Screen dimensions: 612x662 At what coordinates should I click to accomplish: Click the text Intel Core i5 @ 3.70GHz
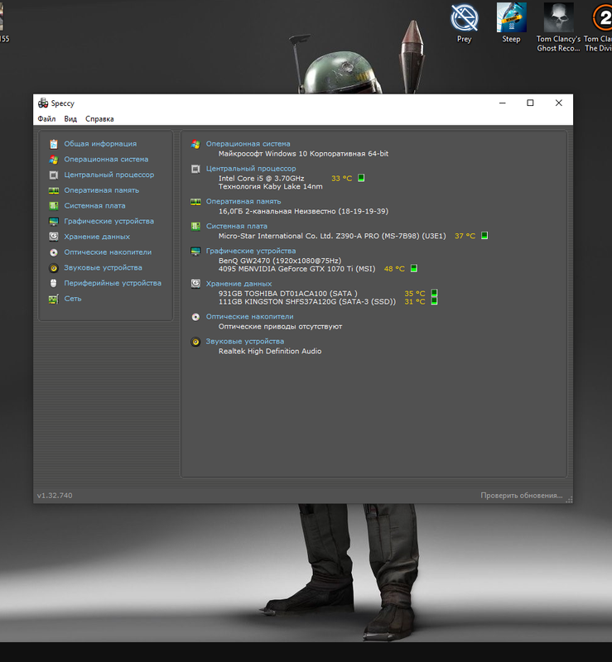point(261,179)
